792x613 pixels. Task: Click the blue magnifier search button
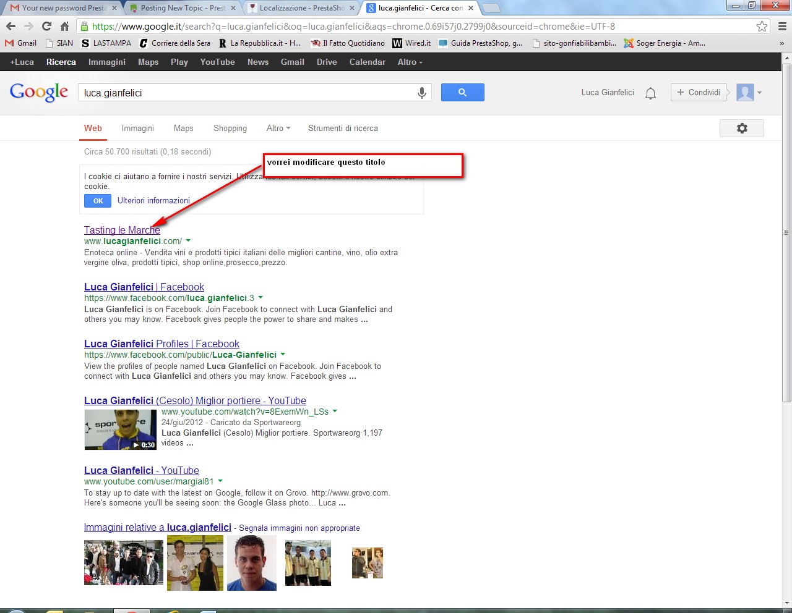462,93
